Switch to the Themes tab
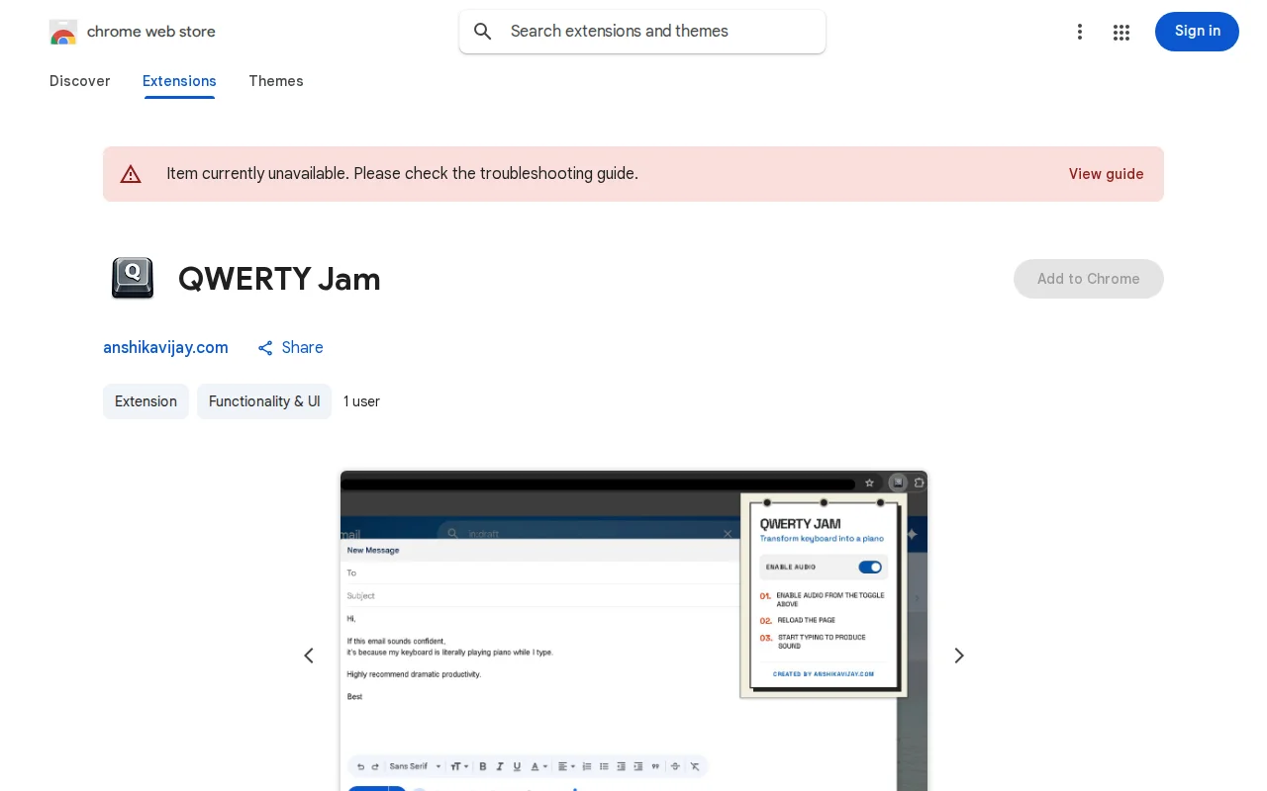Image resolution: width=1267 pixels, height=791 pixels. click(x=276, y=81)
